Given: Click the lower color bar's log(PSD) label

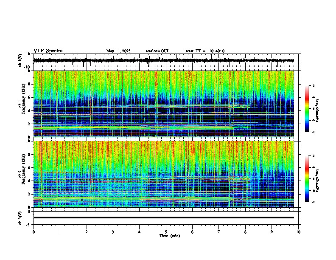Looking at the screenshot, I should (318, 181).
